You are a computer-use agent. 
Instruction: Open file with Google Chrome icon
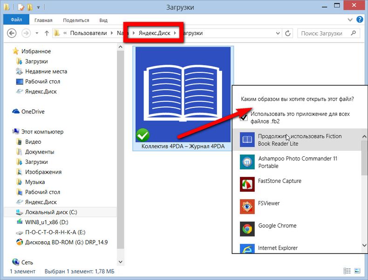247,229
